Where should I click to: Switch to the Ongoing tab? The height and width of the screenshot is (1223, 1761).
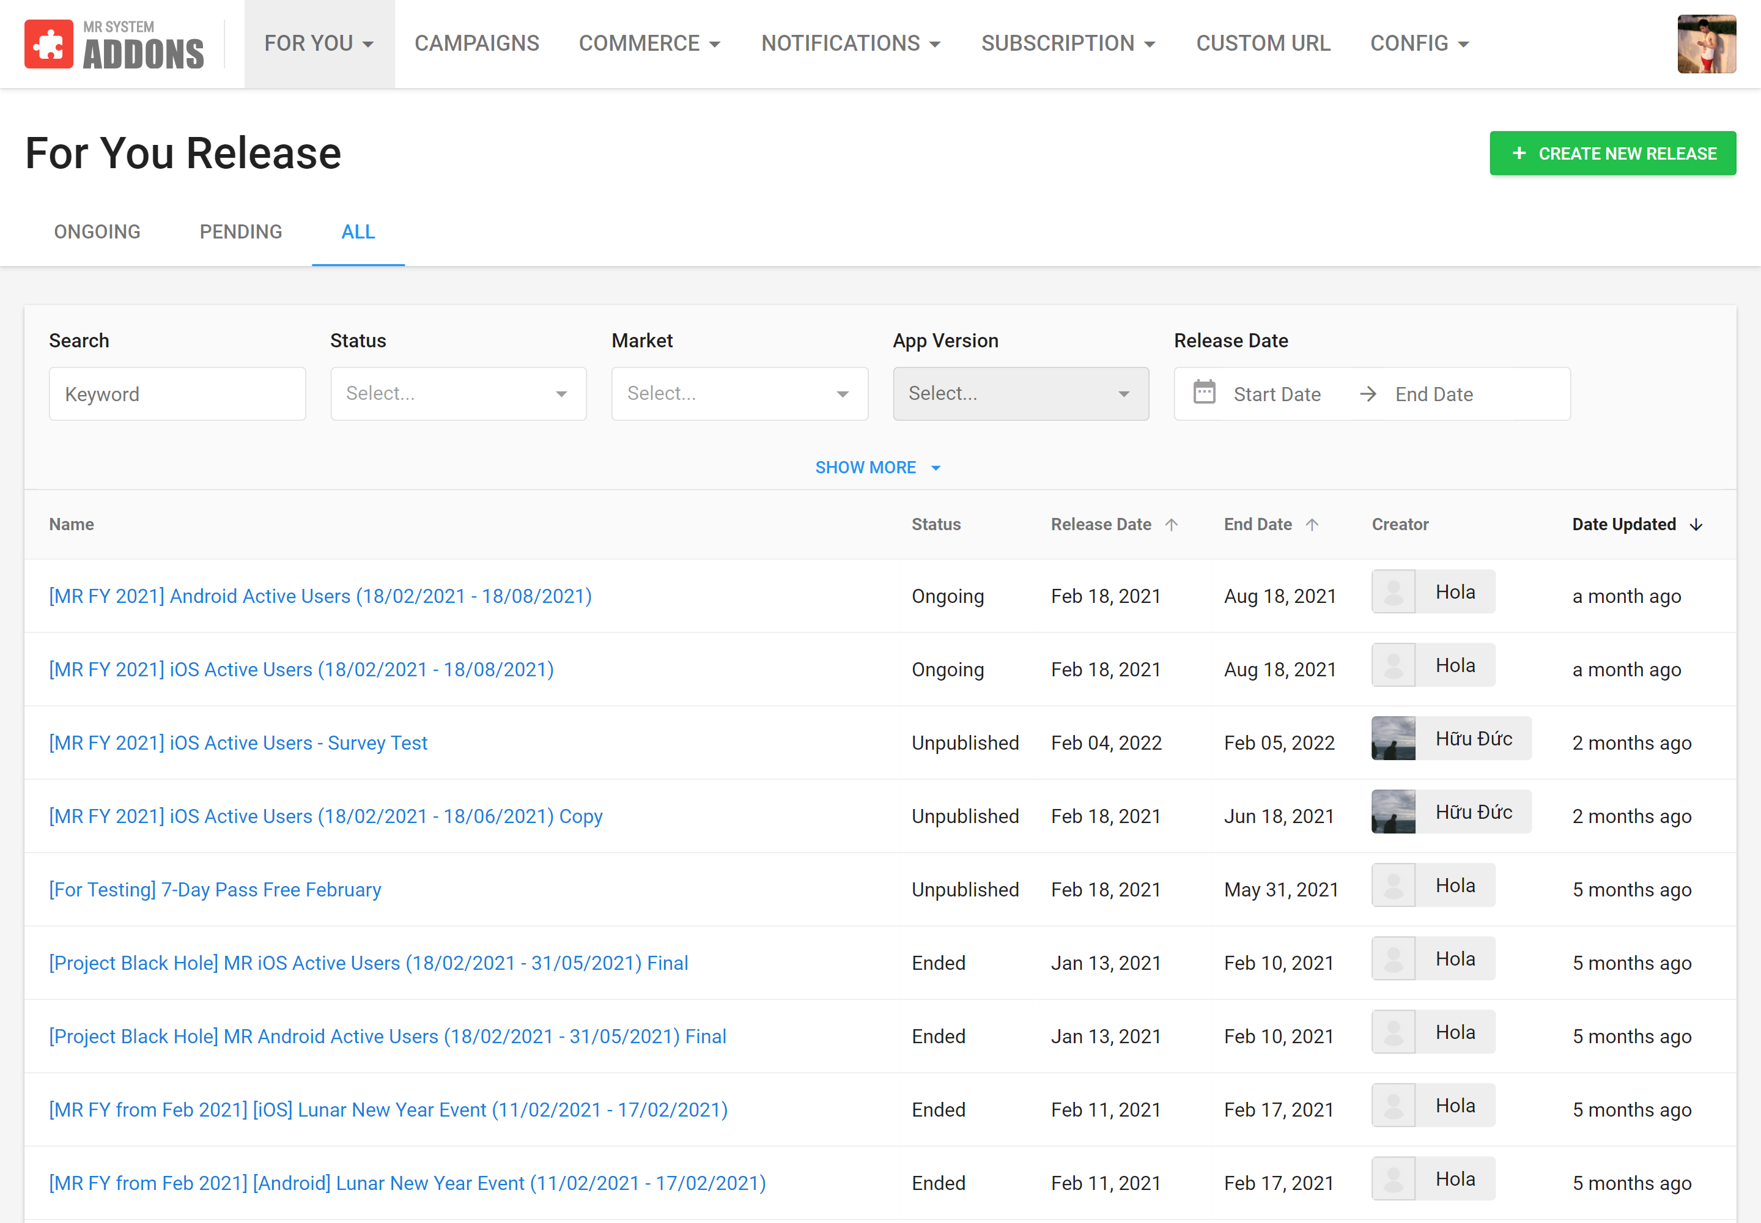pos(97,231)
